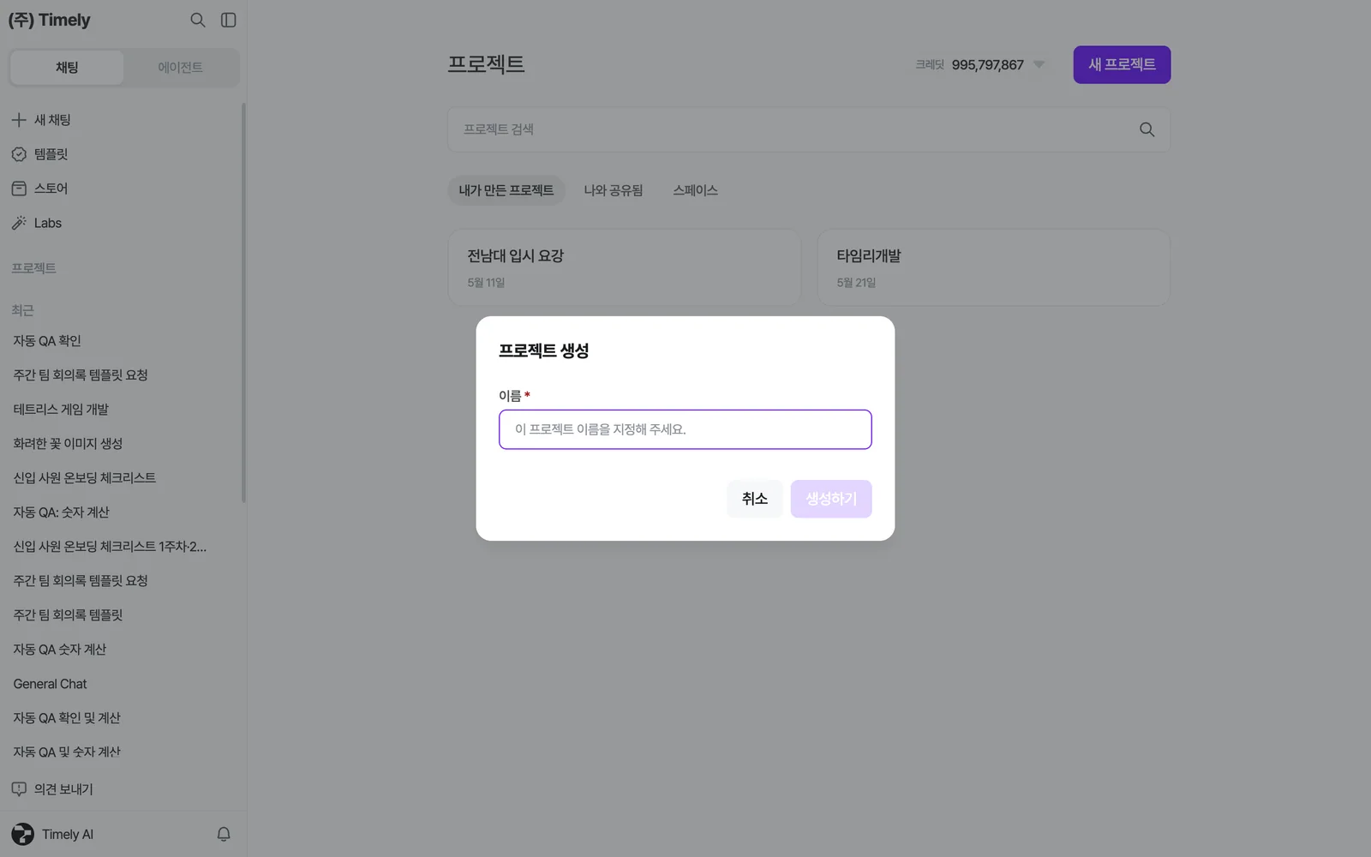Click the 의견 보내기 feedback icon
The width and height of the screenshot is (1371, 857).
(19, 789)
